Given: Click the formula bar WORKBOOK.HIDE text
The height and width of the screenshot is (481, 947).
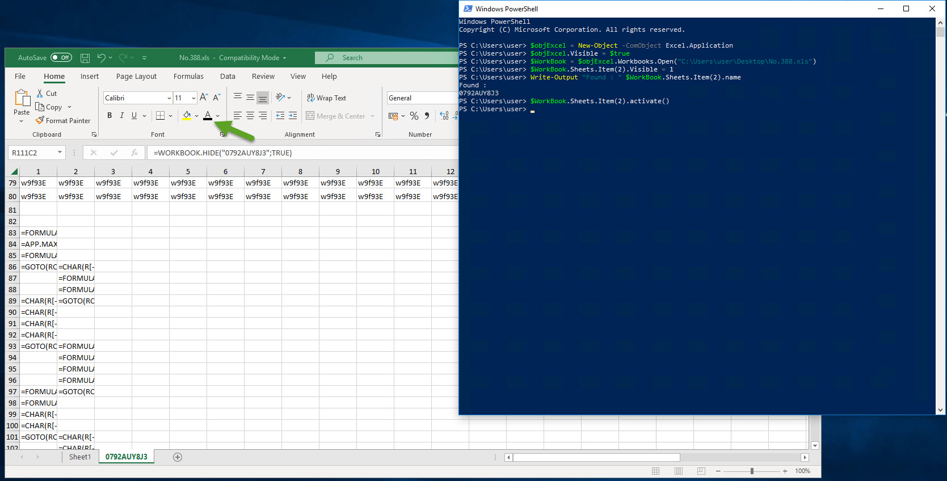Looking at the screenshot, I should (222, 153).
